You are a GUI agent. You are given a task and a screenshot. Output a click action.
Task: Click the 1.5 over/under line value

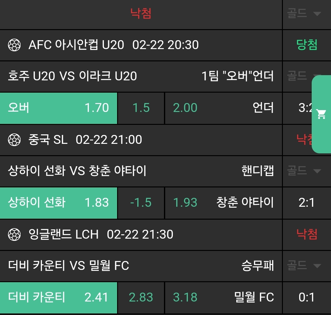tap(141, 108)
